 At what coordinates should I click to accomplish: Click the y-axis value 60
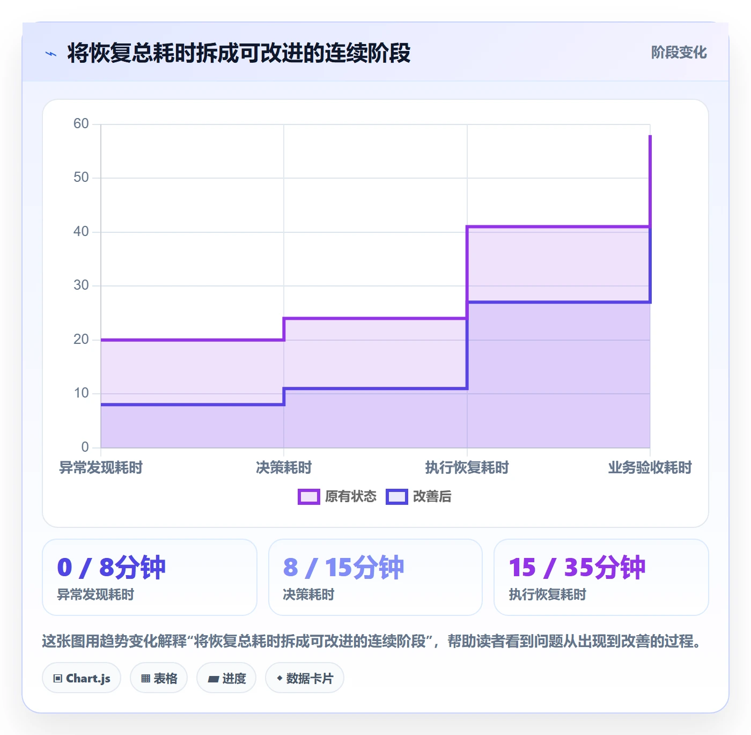81,124
